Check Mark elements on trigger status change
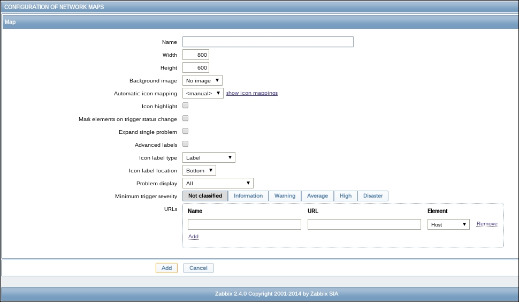Image resolution: width=519 pixels, height=302 pixels. (186, 118)
